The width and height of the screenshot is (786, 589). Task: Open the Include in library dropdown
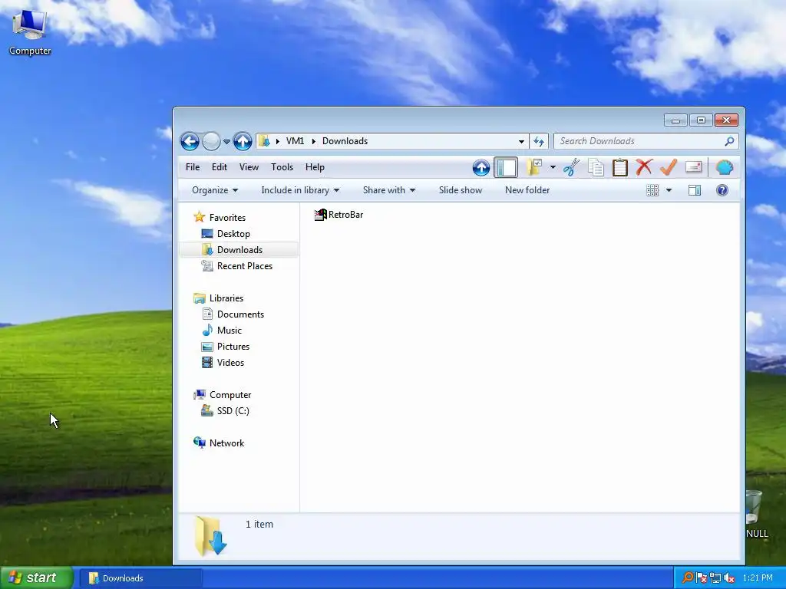pyautogui.click(x=300, y=190)
